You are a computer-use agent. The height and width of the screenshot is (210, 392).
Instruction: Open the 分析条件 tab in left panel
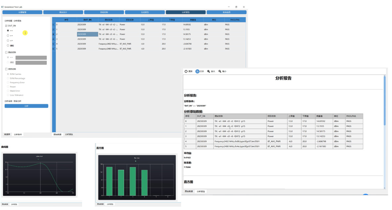pos(18,134)
